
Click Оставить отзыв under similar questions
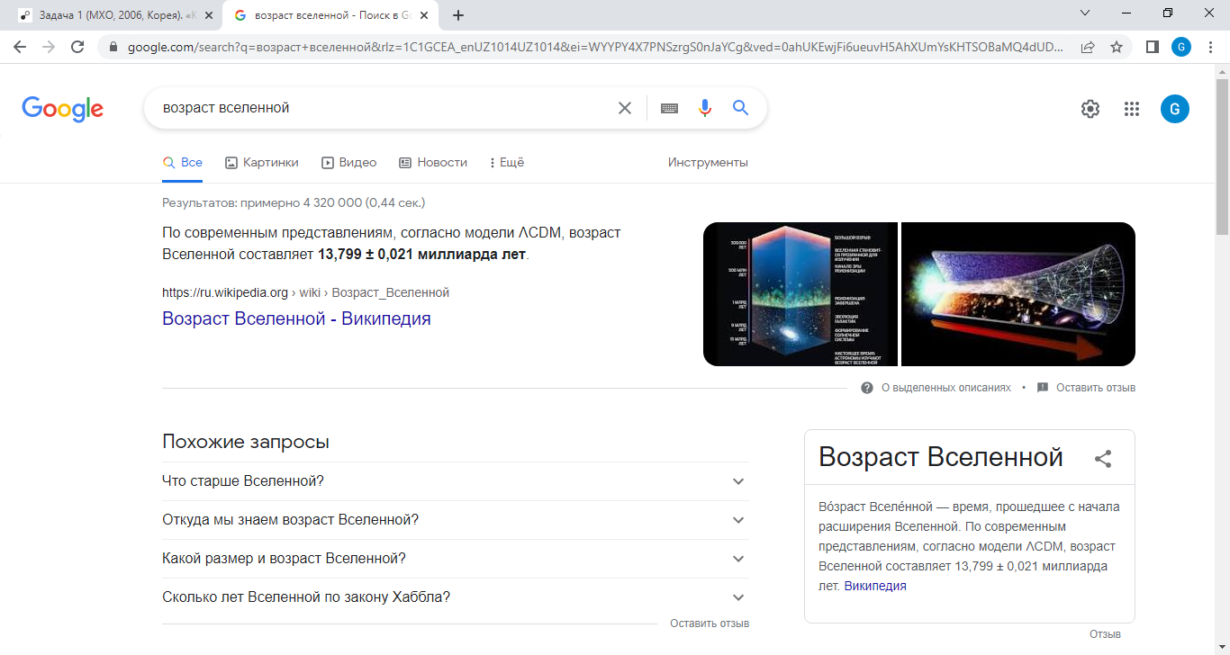(710, 624)
